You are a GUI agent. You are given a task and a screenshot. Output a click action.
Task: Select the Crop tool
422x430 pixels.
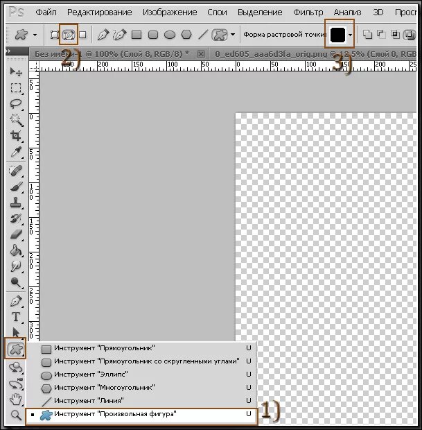[x=16, y=135]
